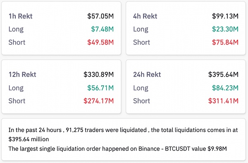248x163 pixels.
Task: Click the 1h Short value $49.58M
Action: coord(100,42)
